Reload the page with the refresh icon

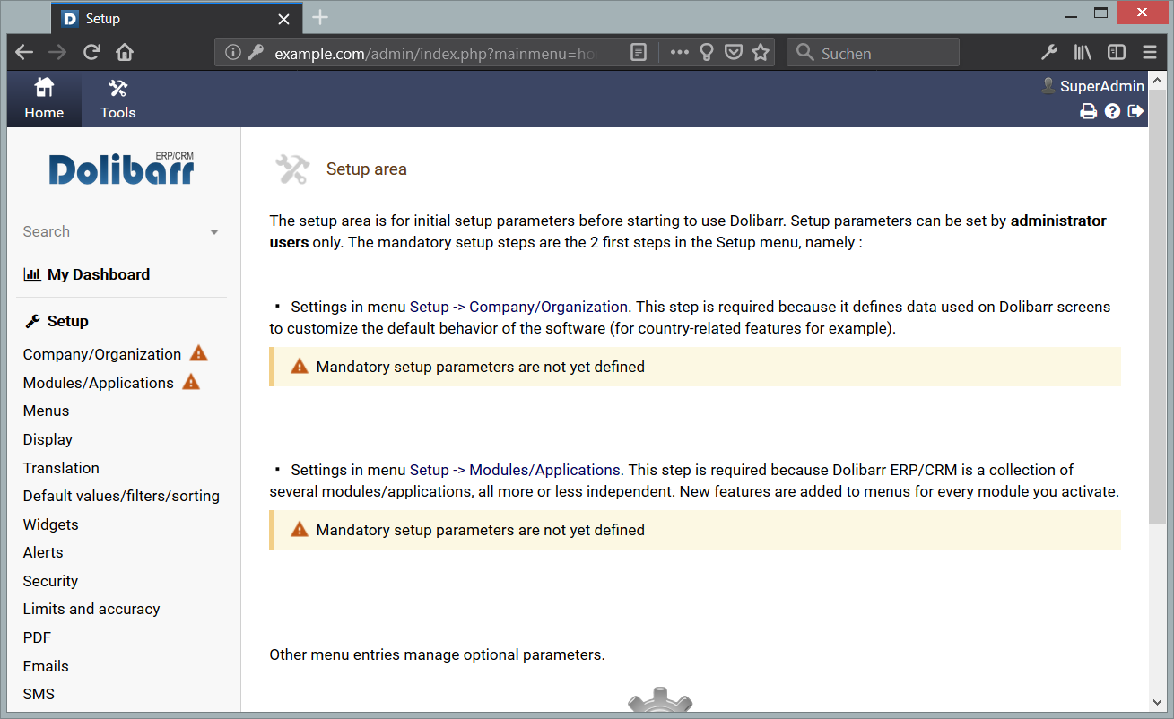tap(91, 52)
